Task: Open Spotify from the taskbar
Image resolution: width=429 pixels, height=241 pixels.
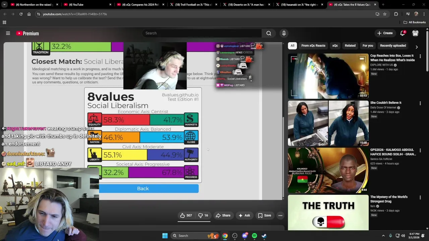Action: (254, 236)
